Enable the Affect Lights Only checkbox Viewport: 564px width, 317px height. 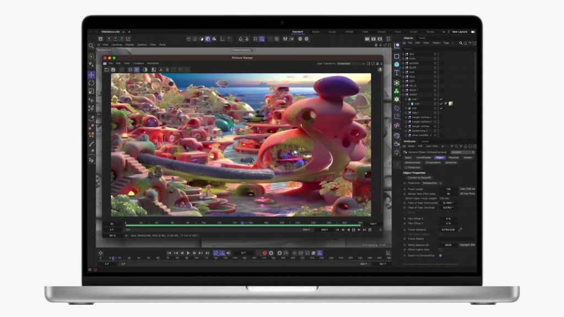coord(440,249)
